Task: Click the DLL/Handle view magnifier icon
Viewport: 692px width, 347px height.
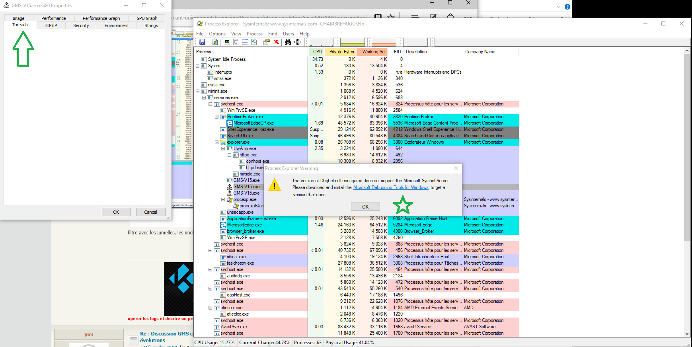Action: pyautogui.click(x=254, y=42)
